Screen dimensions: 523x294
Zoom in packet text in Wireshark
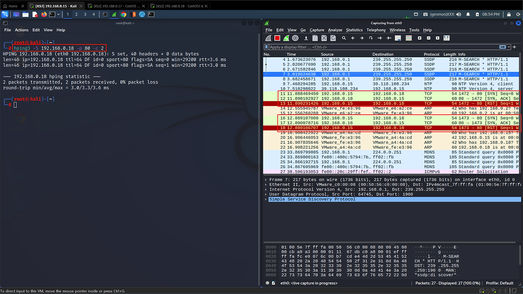click(x=420, y=38)
